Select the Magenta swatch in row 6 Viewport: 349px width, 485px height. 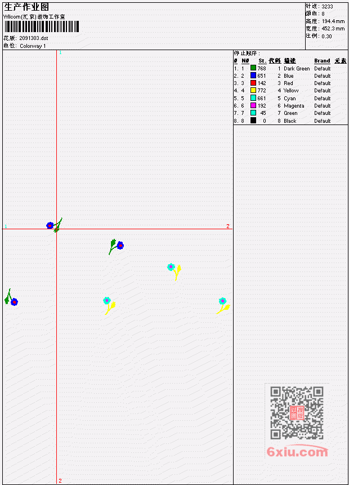click(253, 105)
